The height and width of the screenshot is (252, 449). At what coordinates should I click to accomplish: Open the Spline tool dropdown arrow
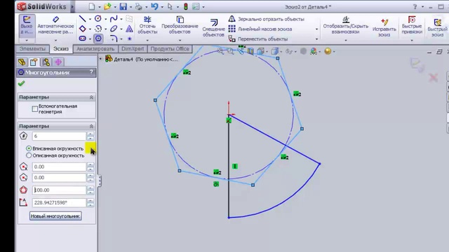(121, 19)
